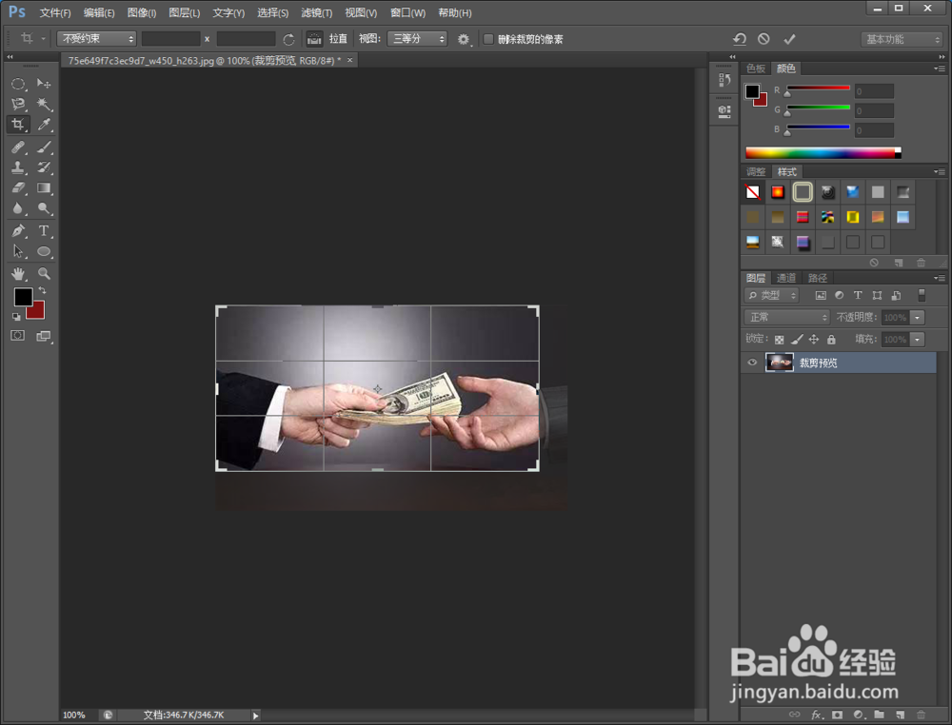The height and width of the screenshot is (725, 952).
Task: Select the Healing Brush tool
Action: coord(18,147)
